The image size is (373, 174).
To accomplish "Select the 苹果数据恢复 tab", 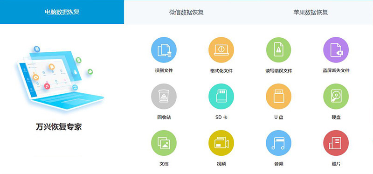I will pos(311,12).
